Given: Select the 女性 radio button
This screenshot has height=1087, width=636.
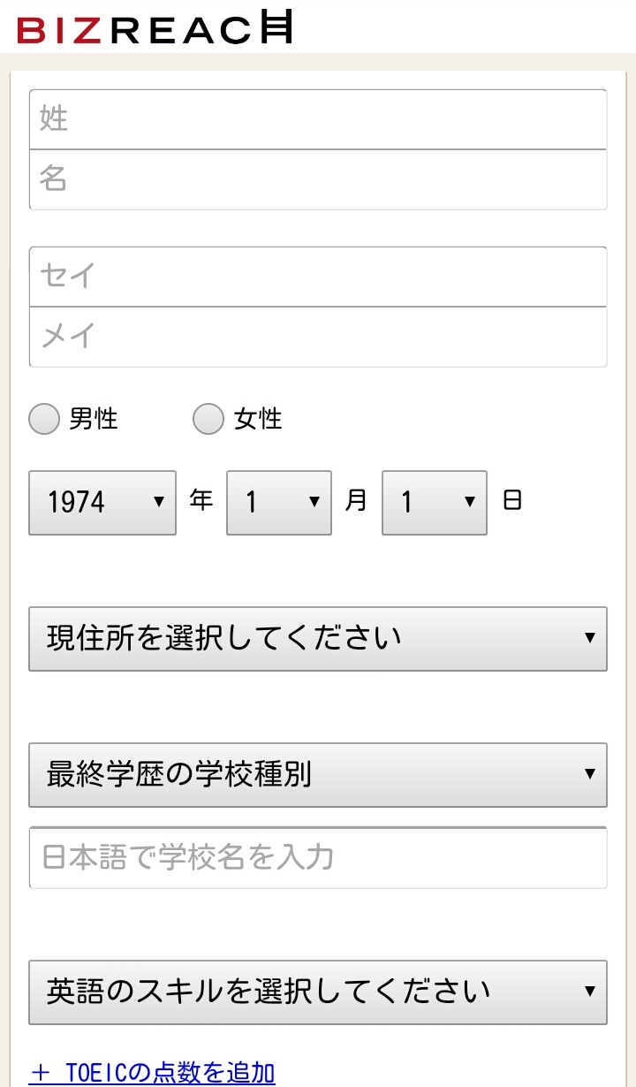Looking at the screenshot, I should click(x=208, y=419).
